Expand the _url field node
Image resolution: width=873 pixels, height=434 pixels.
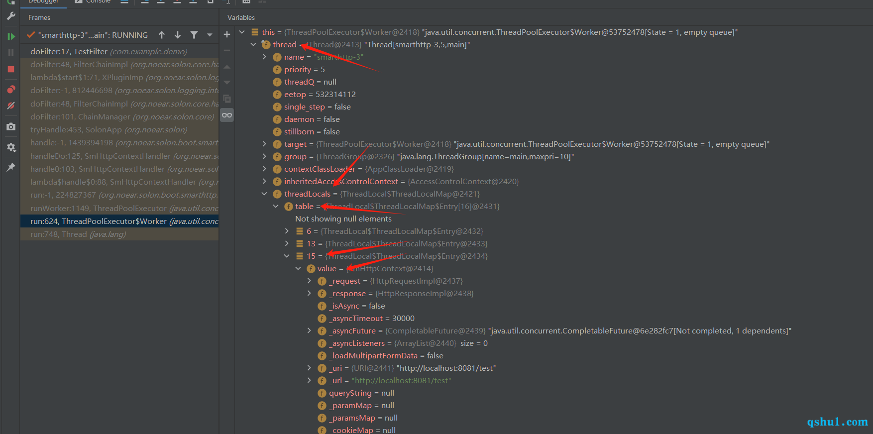(x=309, y=380)
